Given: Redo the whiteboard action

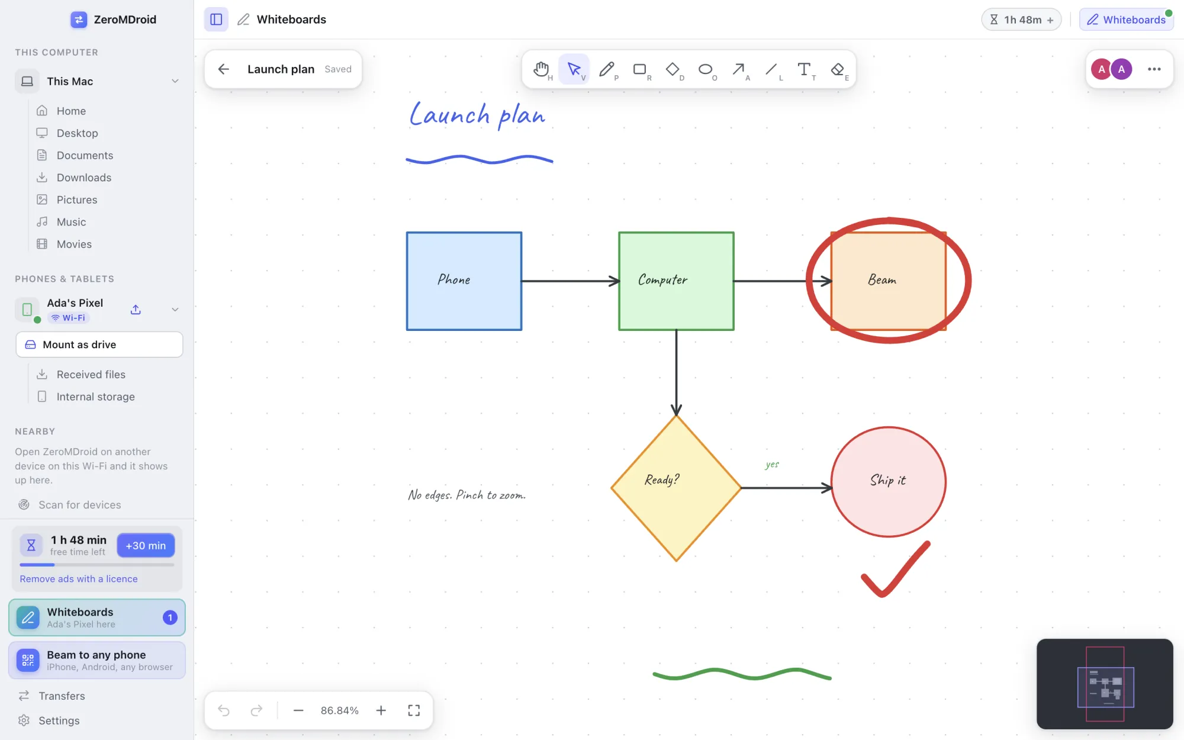Looking at the screenshot, I should point(256,710).
